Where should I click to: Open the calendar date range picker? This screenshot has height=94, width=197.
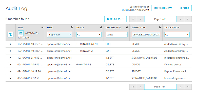(21, 33)
